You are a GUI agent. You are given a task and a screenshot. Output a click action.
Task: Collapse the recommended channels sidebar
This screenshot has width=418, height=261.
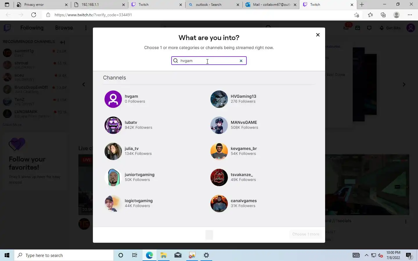tap(62, 42)
